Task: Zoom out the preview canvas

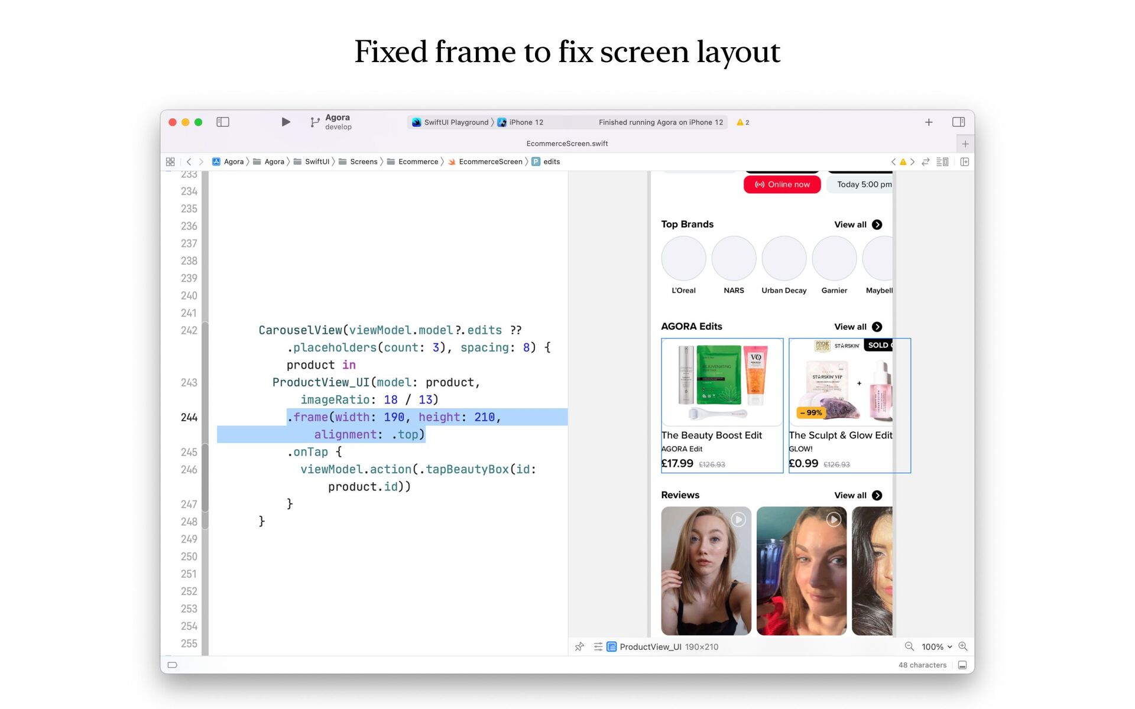Action: coord(909,646)
